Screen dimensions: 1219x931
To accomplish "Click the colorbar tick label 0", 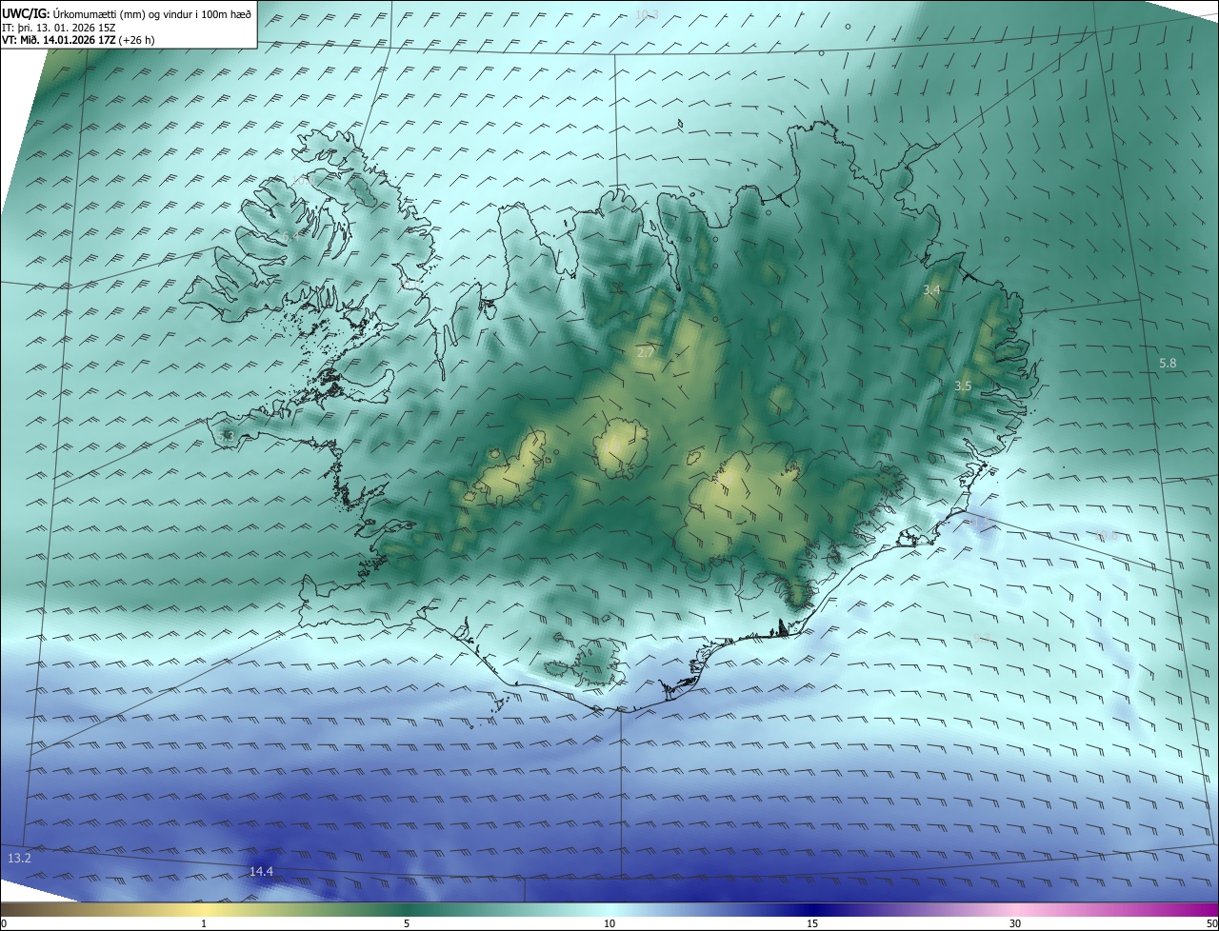I will [x=3, y=923].
